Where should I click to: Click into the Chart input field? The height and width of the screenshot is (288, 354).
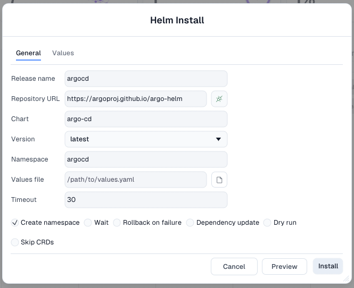coord(146,119)
